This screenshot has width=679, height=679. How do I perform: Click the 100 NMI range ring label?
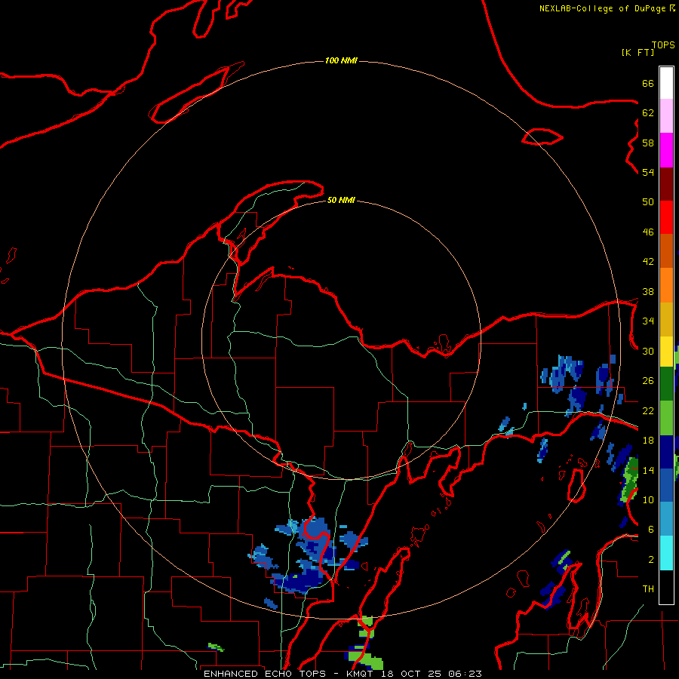(x=341, y=60)
